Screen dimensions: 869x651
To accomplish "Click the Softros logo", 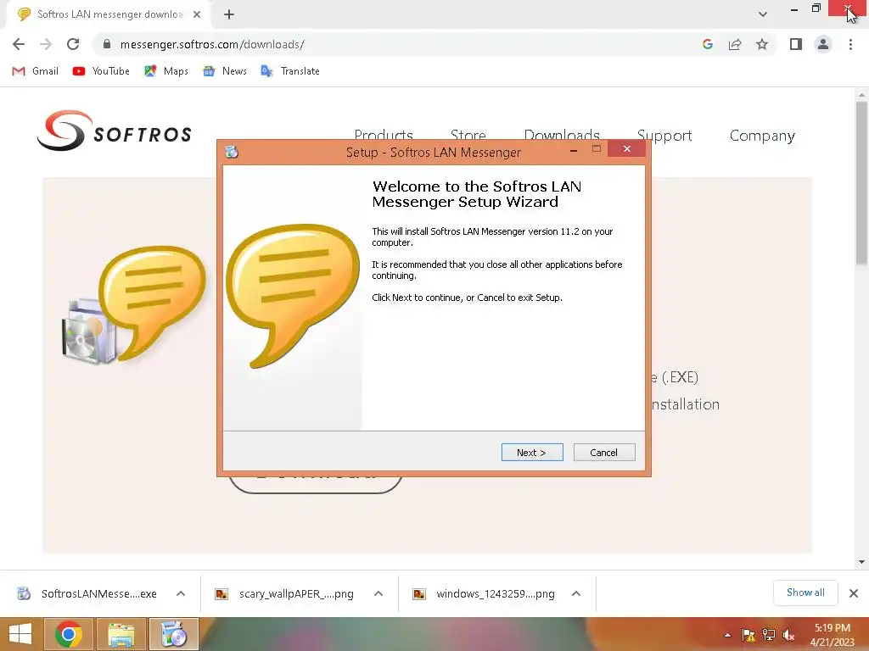I will pos(115,131).
